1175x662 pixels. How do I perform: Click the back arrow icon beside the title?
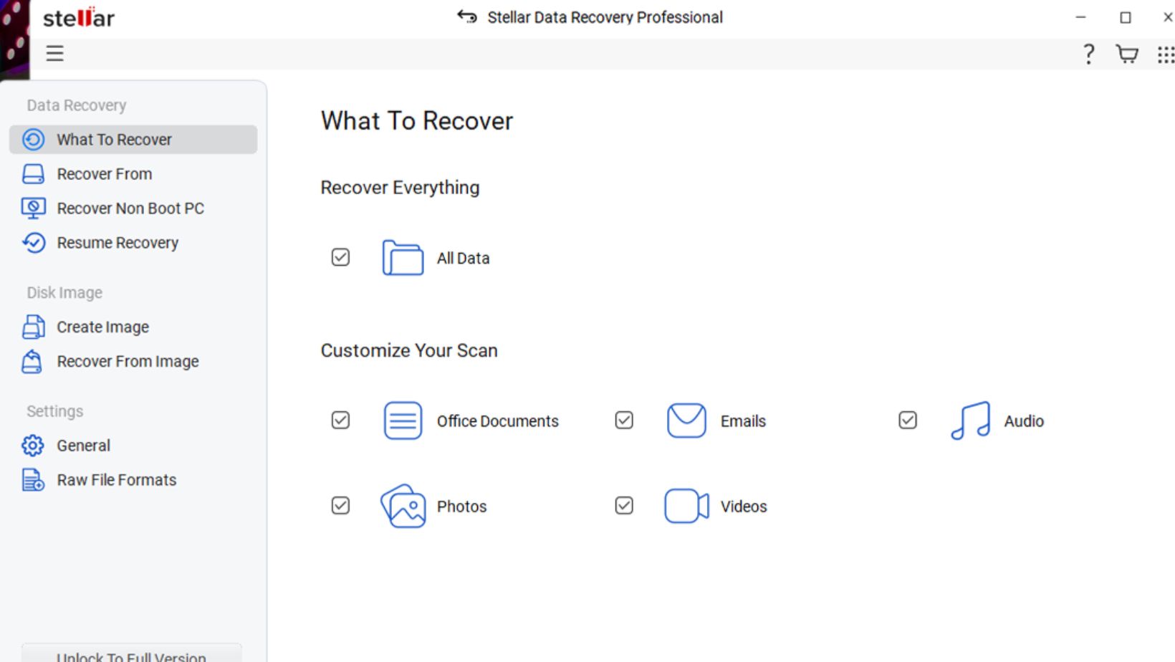(467, 16)
